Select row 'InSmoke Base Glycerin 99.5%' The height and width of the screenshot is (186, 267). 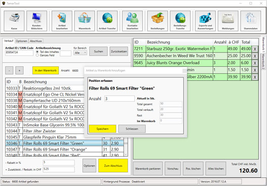tap(45, 125)
